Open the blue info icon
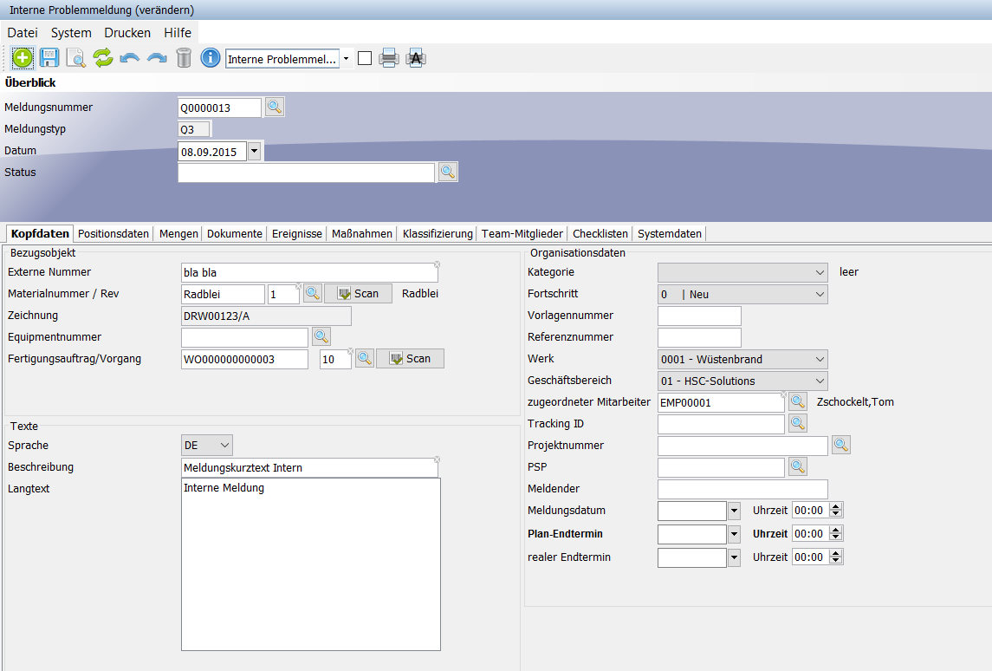Viewport: 992px width, 671px height. coord(211,58)
